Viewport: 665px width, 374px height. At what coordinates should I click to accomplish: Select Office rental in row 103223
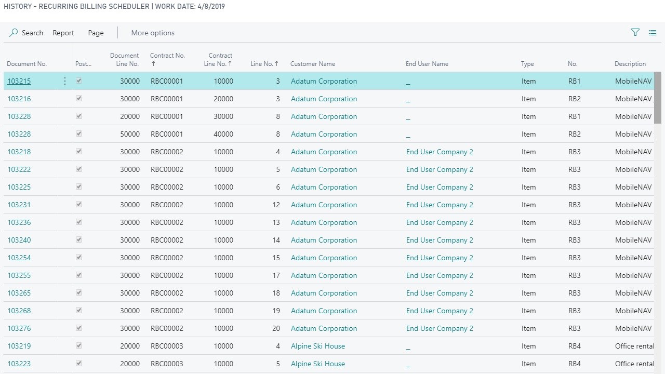tap(634, 364)
